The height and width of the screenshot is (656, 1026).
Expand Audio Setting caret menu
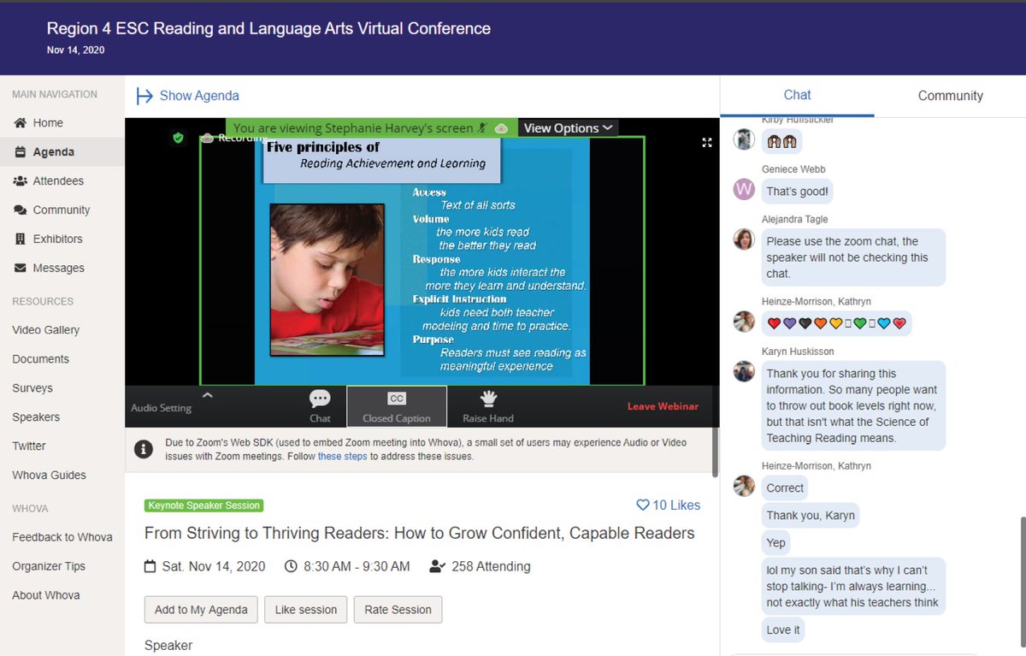click(x=207, y=395)
